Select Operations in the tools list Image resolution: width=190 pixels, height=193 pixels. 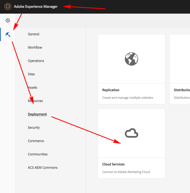(x=36, y=61)
